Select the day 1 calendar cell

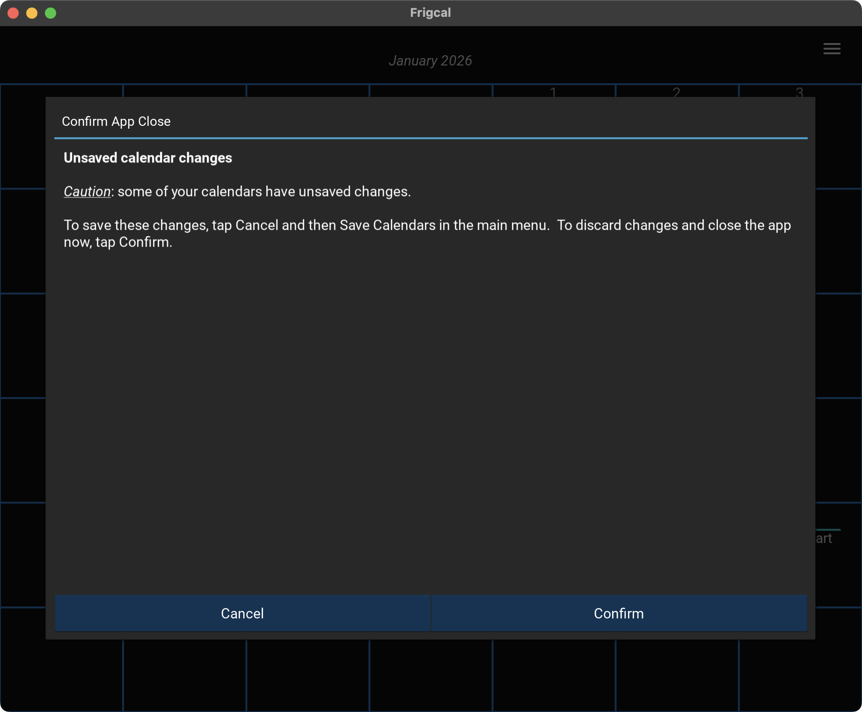tap(553, 92)
